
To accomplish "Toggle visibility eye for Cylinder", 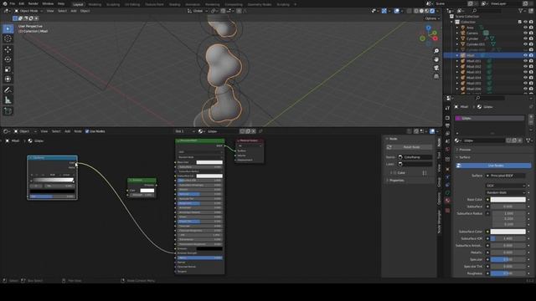I will [x=525, y=38].
